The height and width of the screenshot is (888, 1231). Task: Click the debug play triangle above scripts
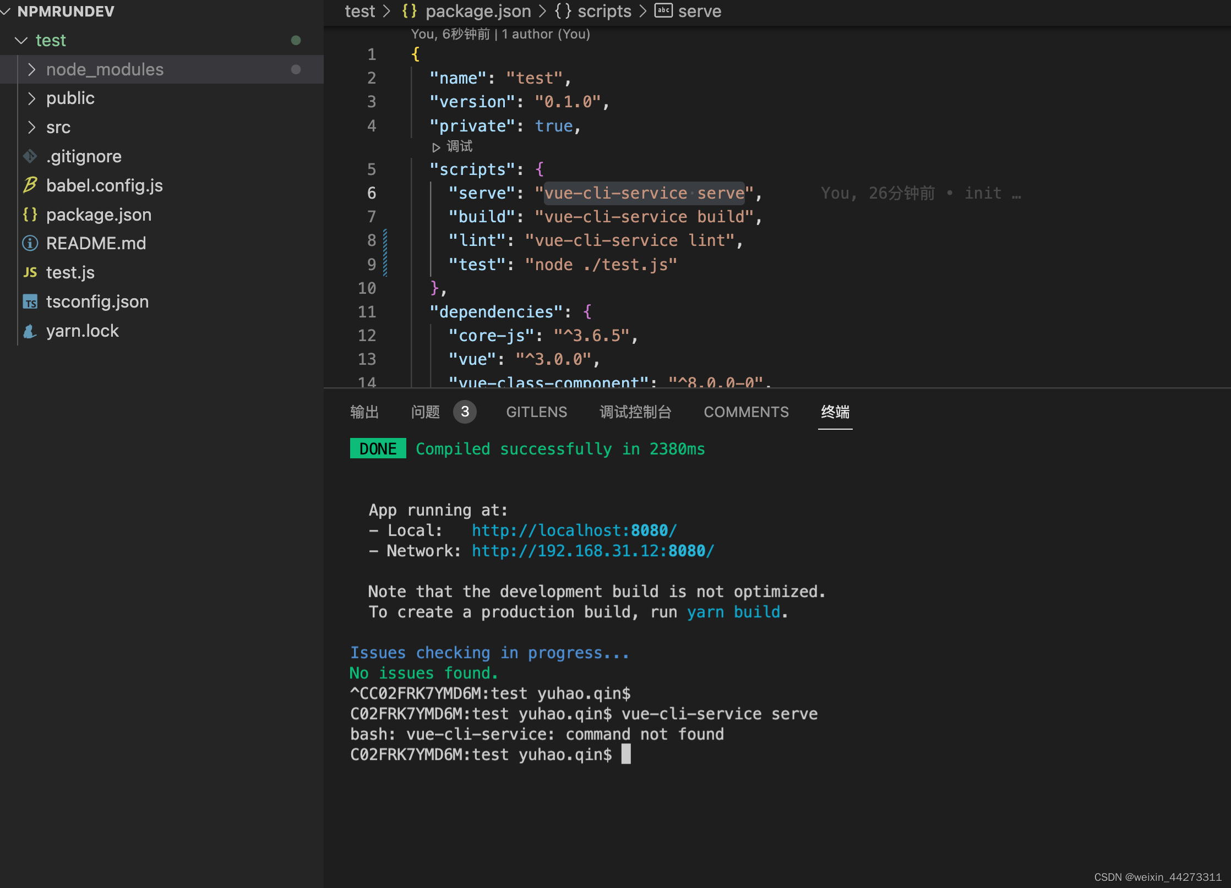(x=436, y=147)
